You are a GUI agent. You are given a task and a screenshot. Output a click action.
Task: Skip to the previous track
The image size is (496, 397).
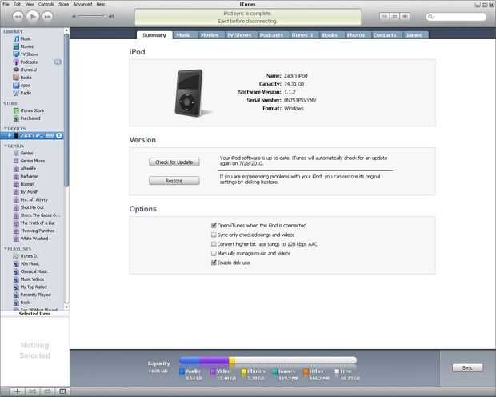(x=18, y=17)
